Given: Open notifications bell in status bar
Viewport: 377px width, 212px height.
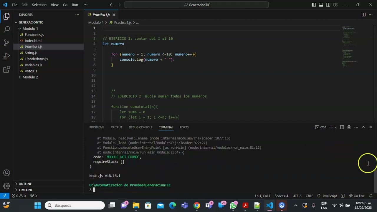Looking at the screenshot, I should coord(371,196).
